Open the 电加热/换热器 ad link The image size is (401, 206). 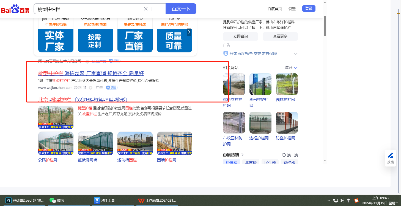pyautogui.click(x=95, y=24)
